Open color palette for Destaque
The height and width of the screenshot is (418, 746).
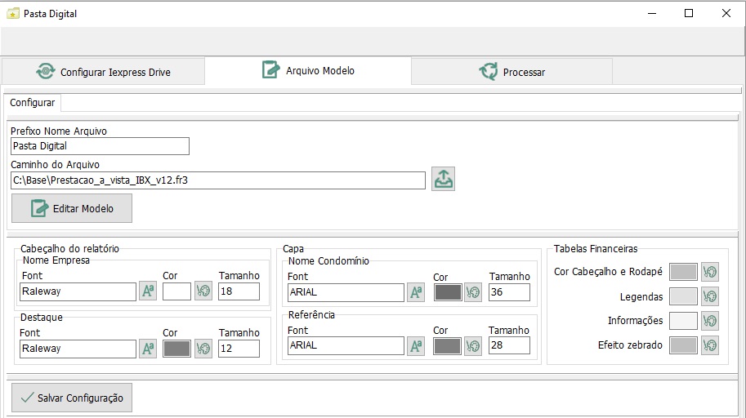[203, 349]
